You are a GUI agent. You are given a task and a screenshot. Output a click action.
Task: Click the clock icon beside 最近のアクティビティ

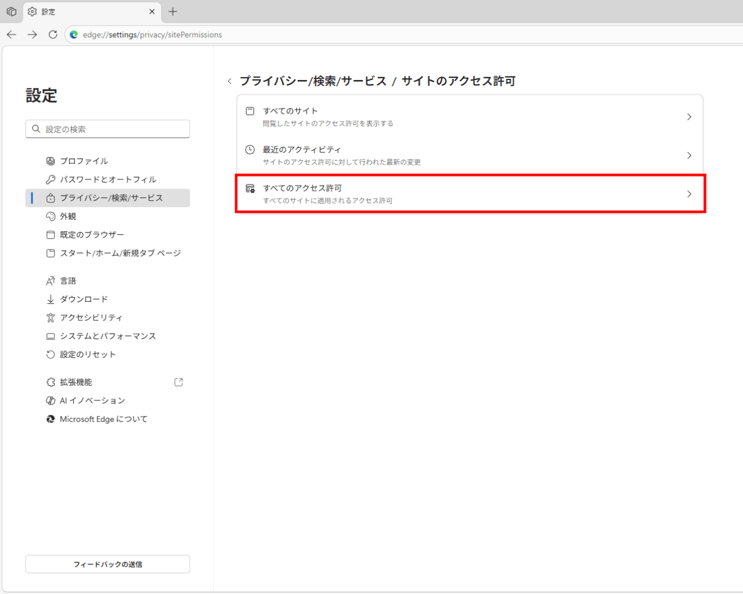point(250,150)
